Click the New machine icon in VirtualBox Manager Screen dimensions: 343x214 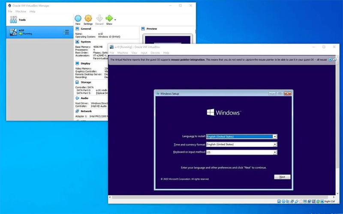78,18
